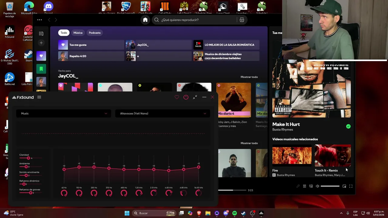Select the Todo filter chip
Screen dimensions: 388x218
[64, 33]
